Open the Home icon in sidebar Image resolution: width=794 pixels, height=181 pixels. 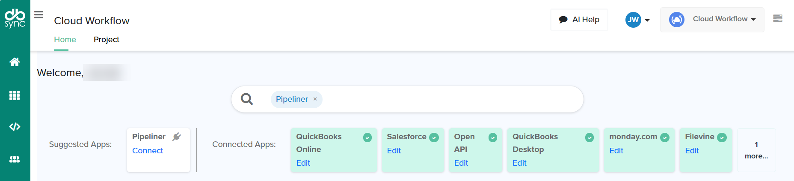(x=15, y=62)
